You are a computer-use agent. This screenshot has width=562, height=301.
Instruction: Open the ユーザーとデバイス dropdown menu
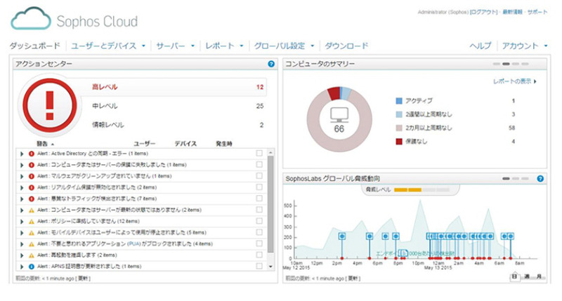click(x=108, y=46)
